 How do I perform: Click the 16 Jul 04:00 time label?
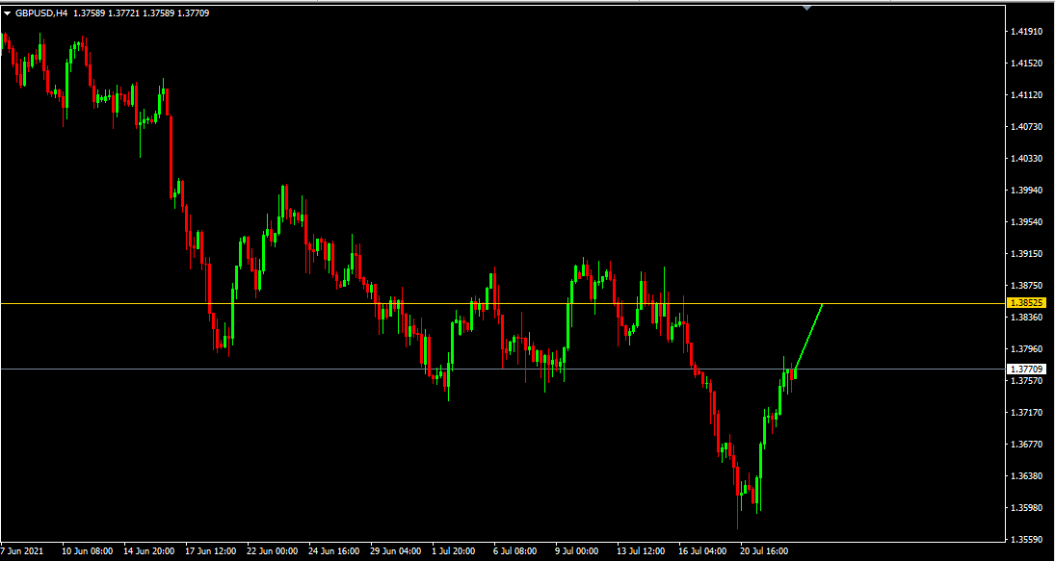click(703, 551)
